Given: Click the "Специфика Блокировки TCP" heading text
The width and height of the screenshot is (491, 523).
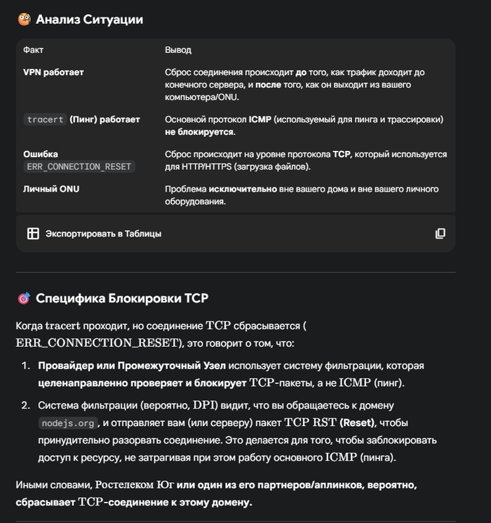Looking at the screenshot, I should click(x=121, y=298).
